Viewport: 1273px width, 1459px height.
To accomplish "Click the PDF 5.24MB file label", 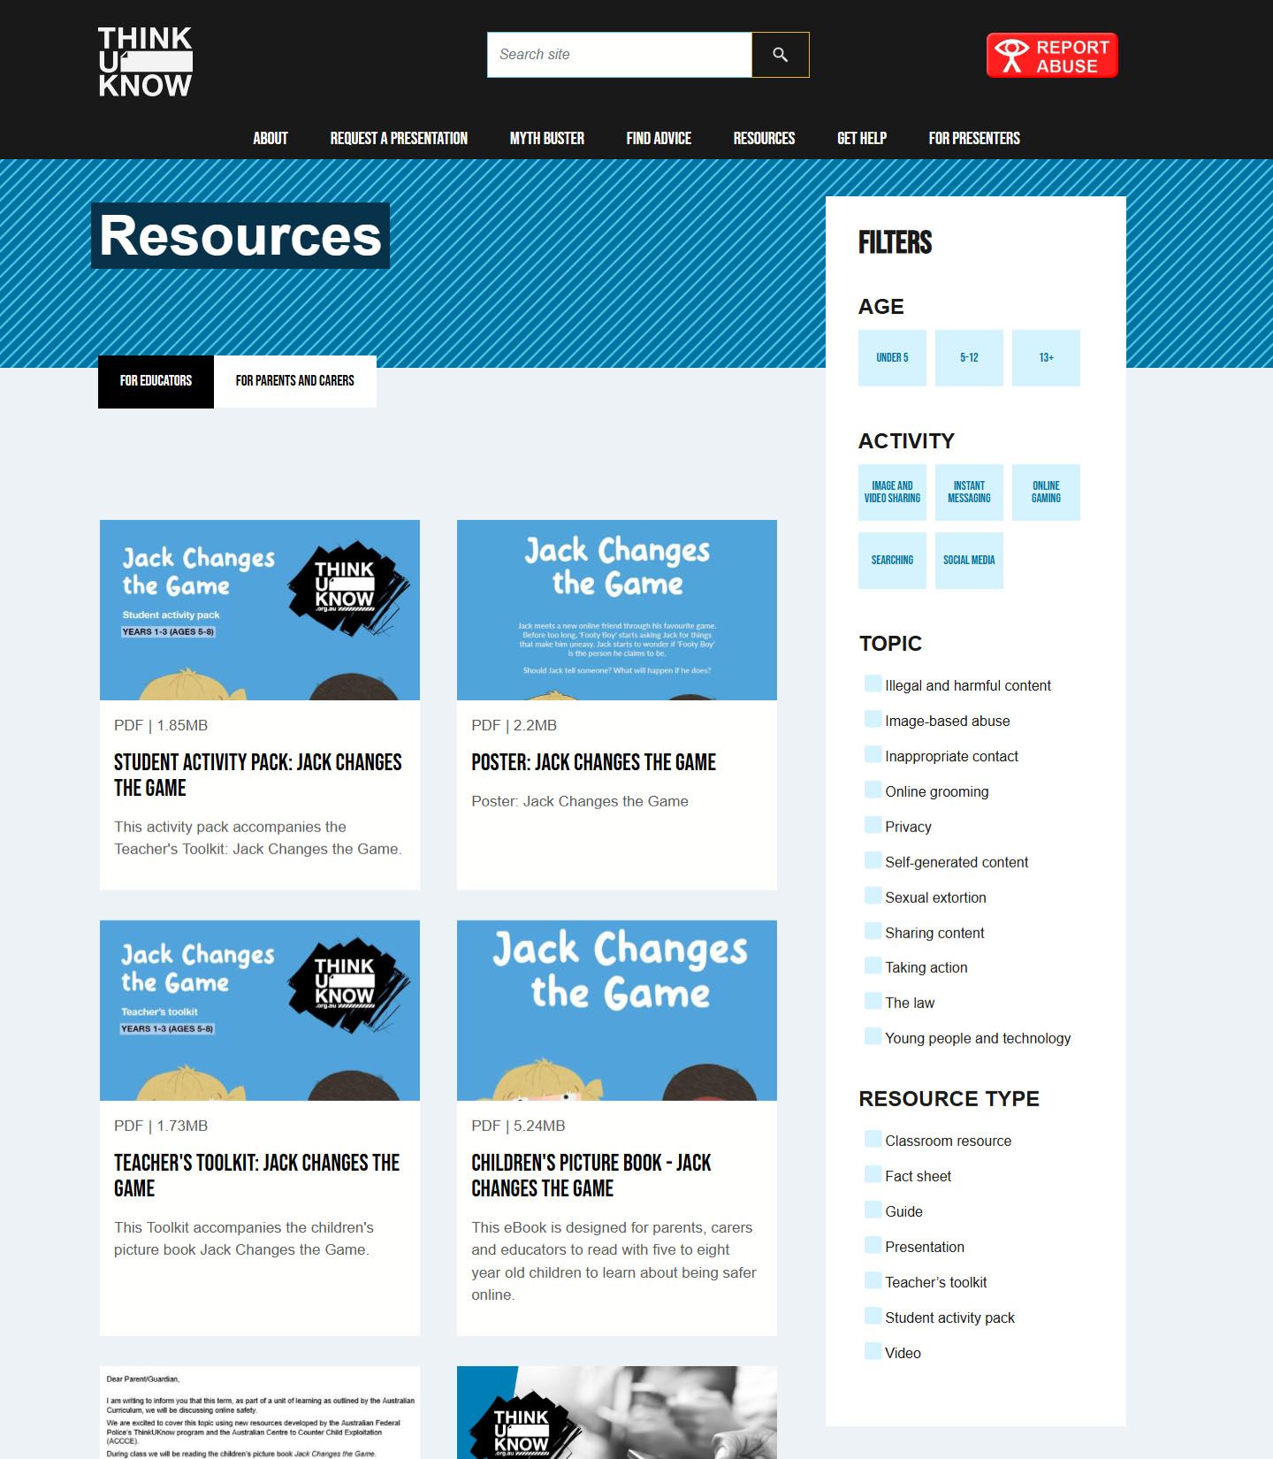I will pyautogui.click(x=518, y=1126).
